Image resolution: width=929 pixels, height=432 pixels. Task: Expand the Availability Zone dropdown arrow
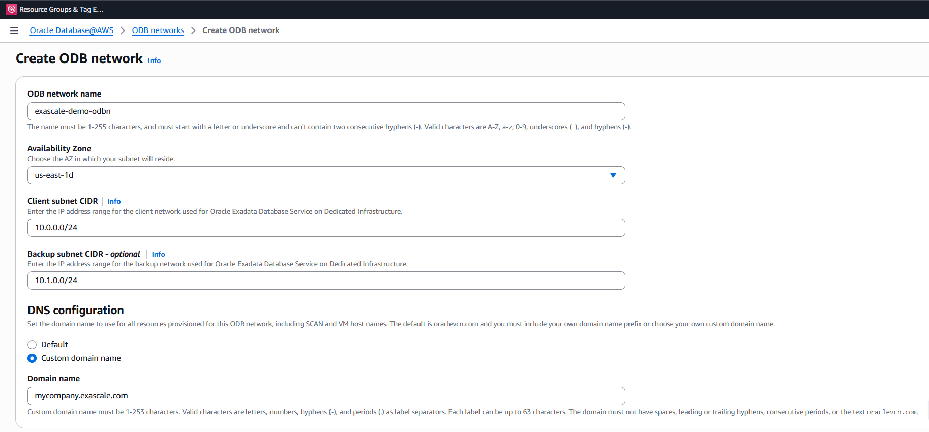(x=613, y=175)
